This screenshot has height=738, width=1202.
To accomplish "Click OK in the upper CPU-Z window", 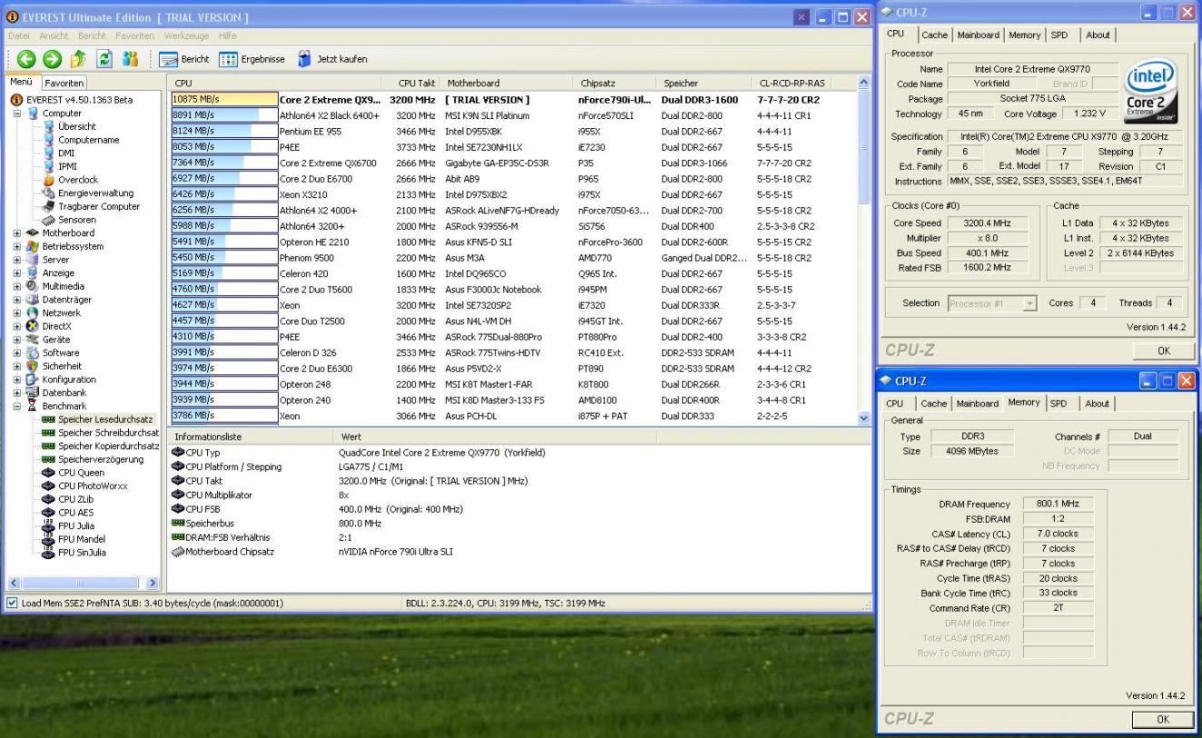I will (x=1163, y=349).
